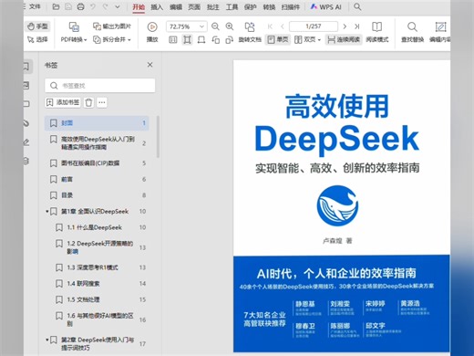This screenshot has width=474, height=356.
Task: Open bookmark more options ellipsis
Action: [x=102, y=102]
